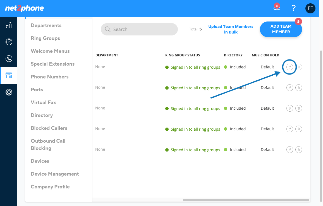Image resolution: width=323 pixels, height=206 pixels.
Task: Open Virtual Fax section
Action: coord(44,102)
